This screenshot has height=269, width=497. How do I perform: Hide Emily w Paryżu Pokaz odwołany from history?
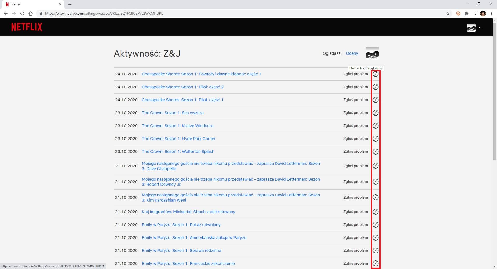point(375,225)
